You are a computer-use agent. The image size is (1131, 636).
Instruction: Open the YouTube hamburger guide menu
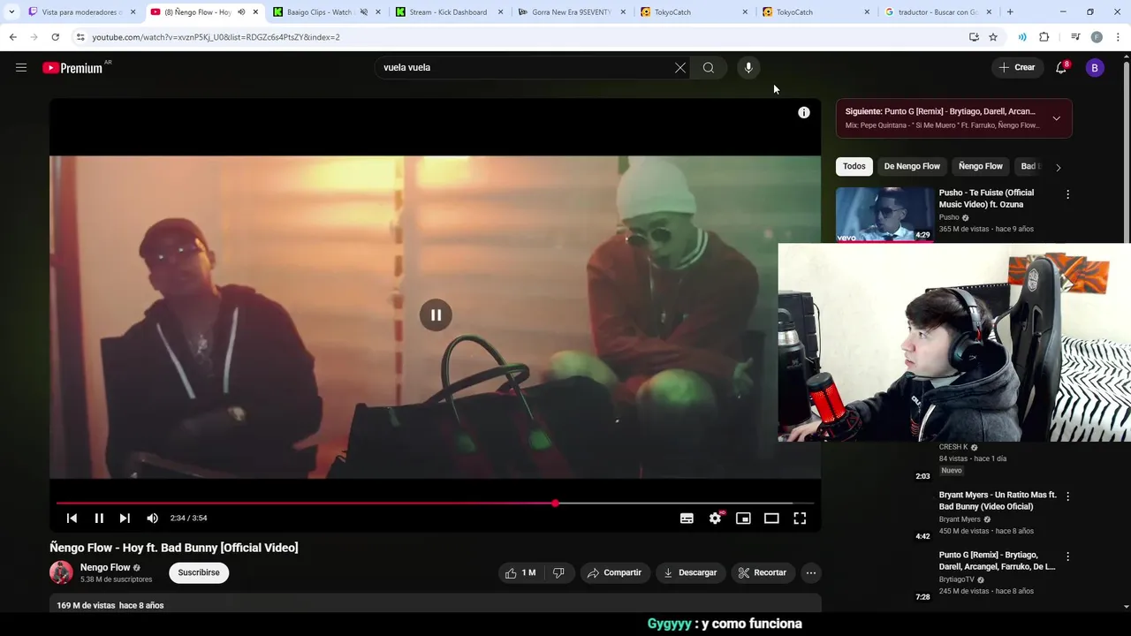(21, 67)
